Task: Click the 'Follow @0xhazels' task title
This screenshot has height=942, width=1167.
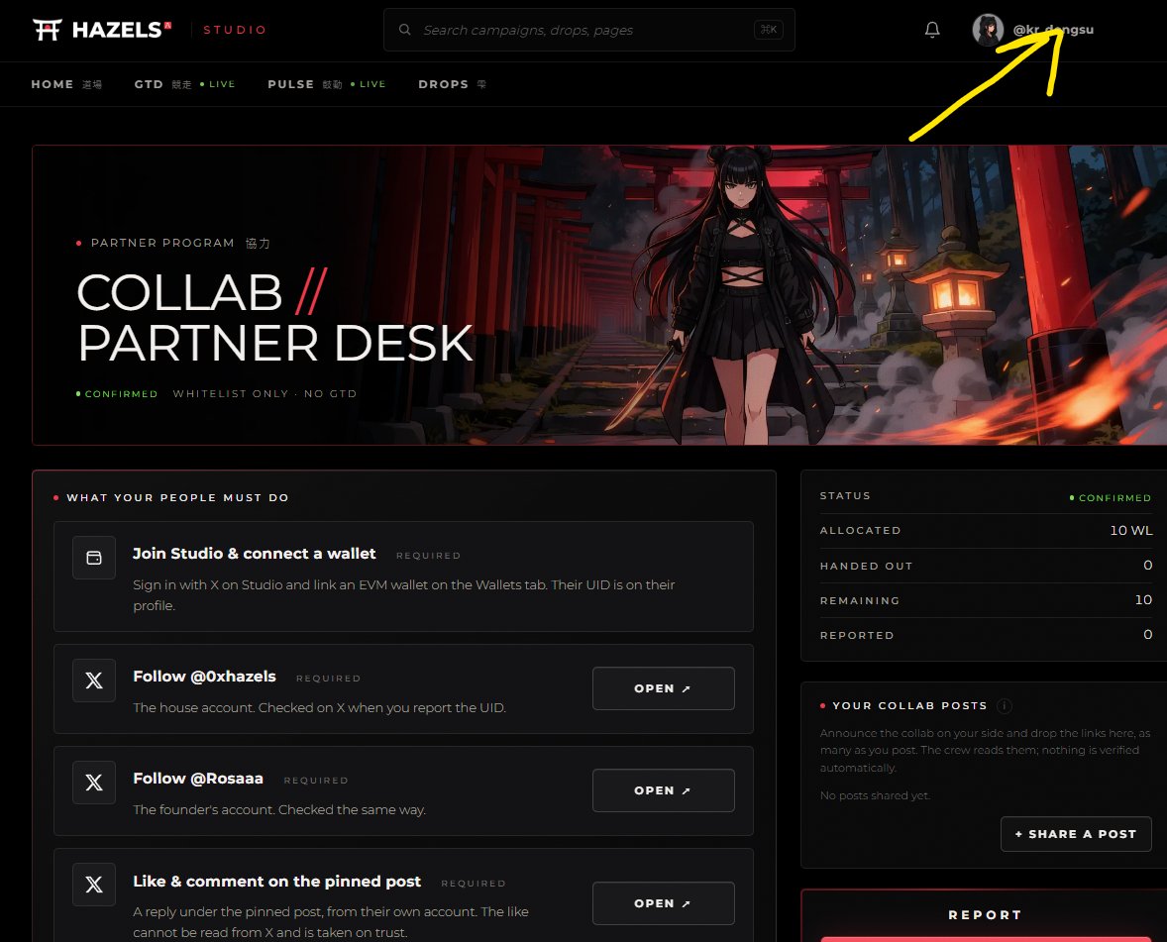Action: point(205,677)
